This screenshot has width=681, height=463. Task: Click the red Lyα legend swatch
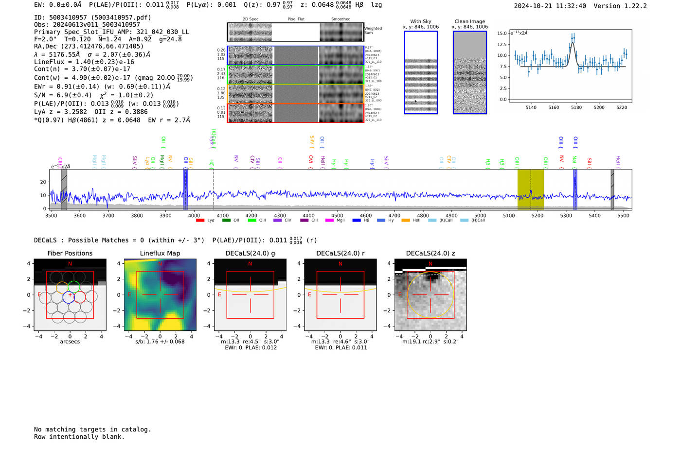(200, 221)
